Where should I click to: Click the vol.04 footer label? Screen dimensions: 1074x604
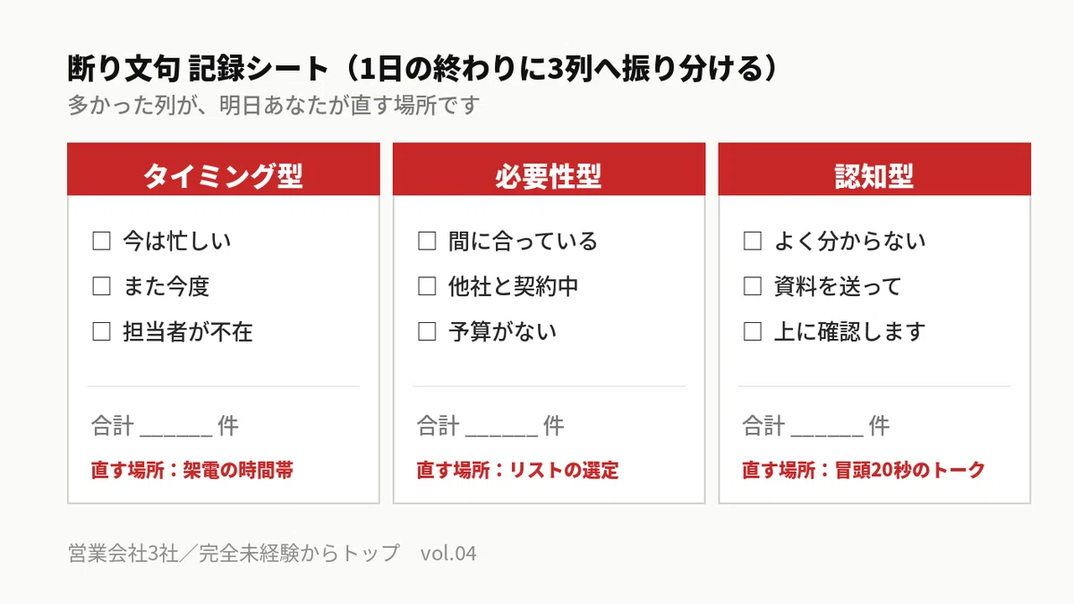point(448,553)
